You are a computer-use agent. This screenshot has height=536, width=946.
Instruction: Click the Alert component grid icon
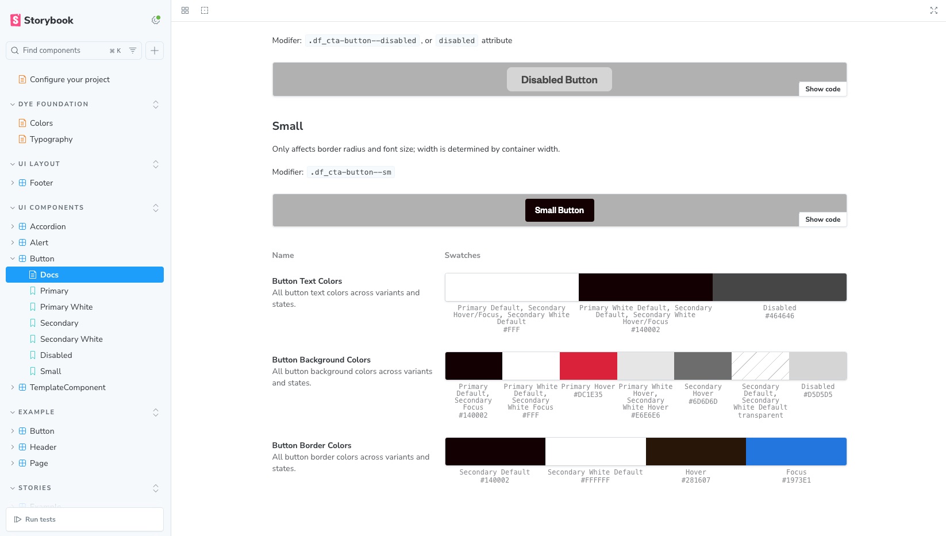pyautogui.click(x=22, y=242)
